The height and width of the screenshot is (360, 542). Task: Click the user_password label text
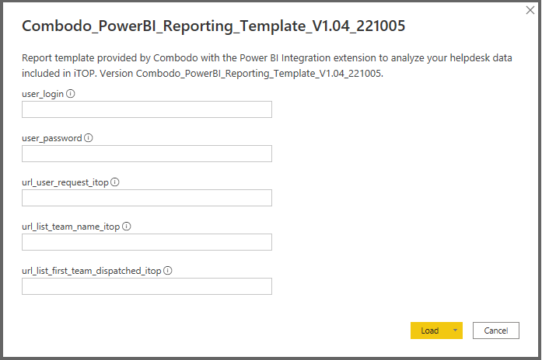pos(51,138)
